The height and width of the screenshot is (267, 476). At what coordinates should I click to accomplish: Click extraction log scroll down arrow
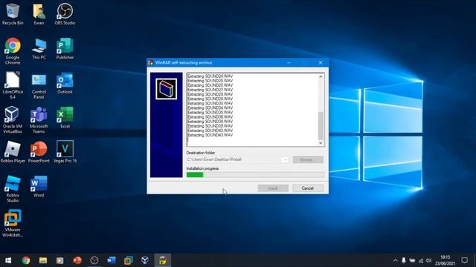click(x=321, y=143)
